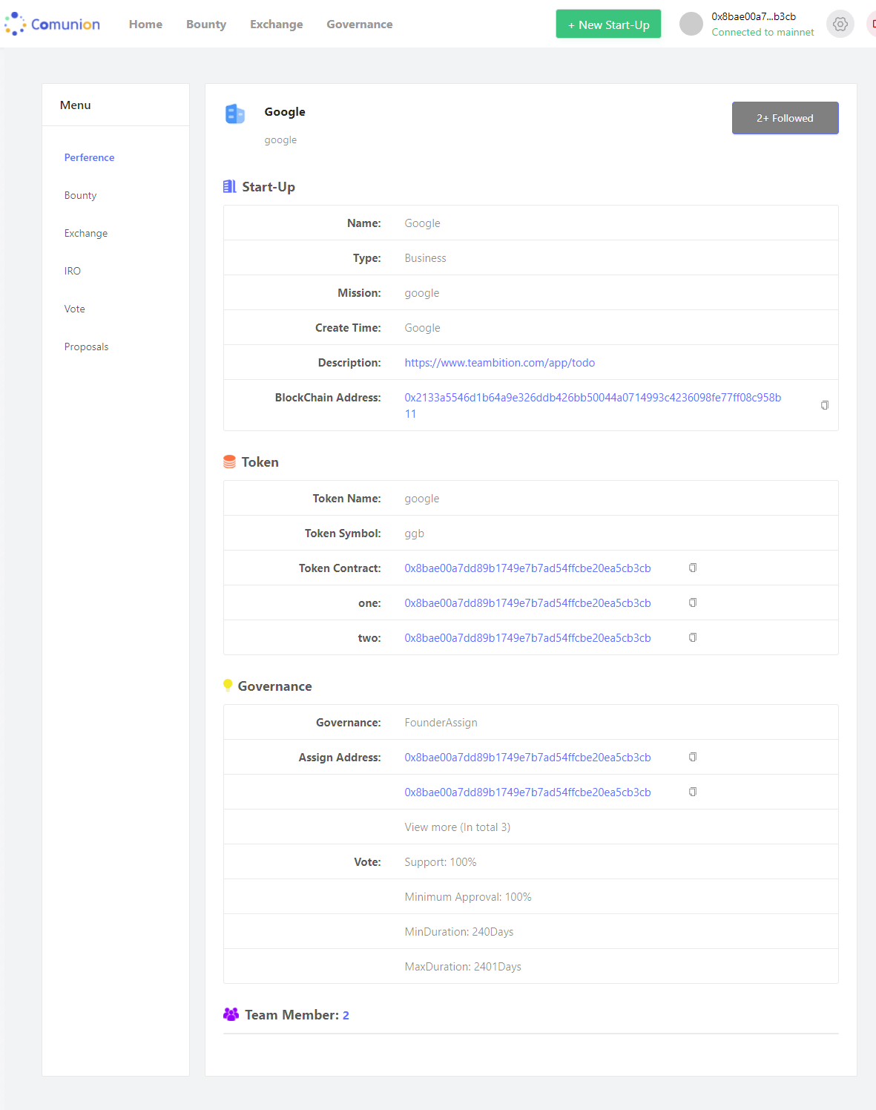Select wallet address 0x8bae00a7...b3cb
The height and width of the screenshot is (1110, 876).
[754, 16]
